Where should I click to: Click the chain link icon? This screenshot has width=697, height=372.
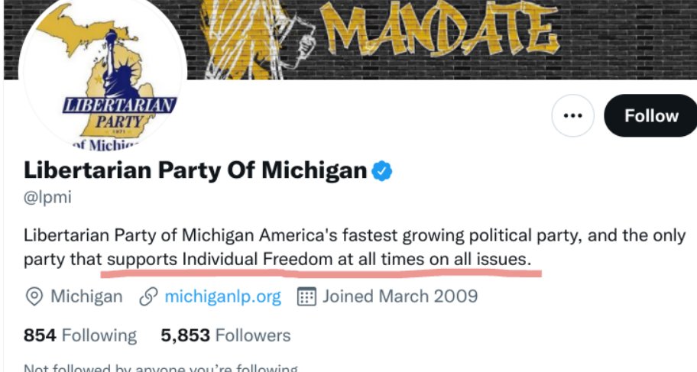[x=148, y=297]
